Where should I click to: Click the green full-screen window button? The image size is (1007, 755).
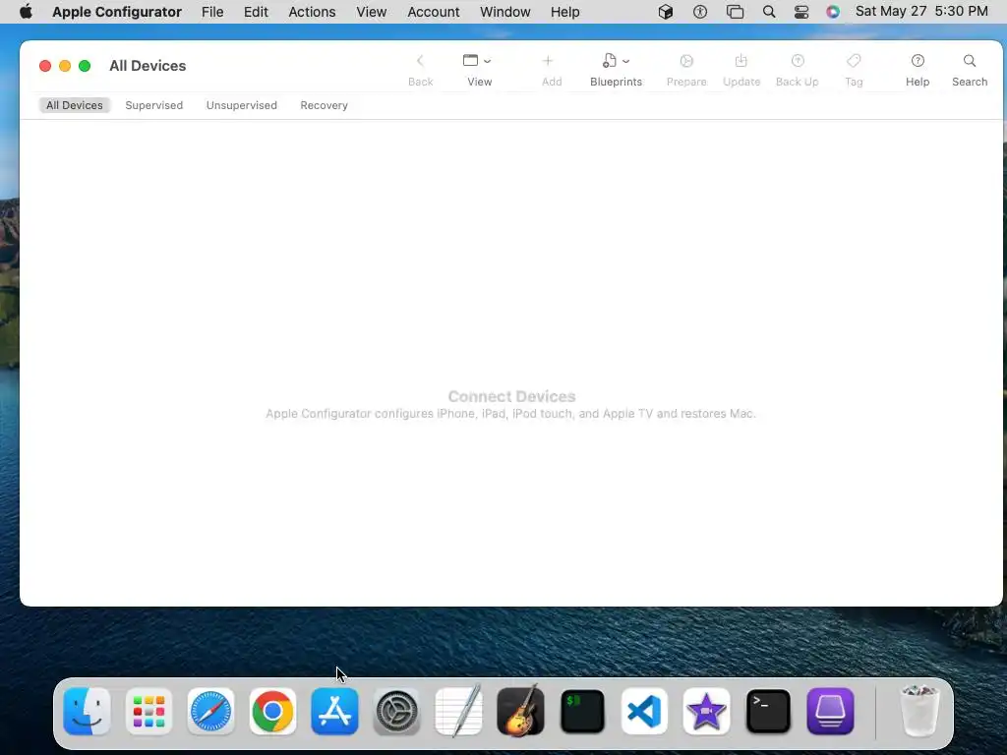[x=85, y=66]
